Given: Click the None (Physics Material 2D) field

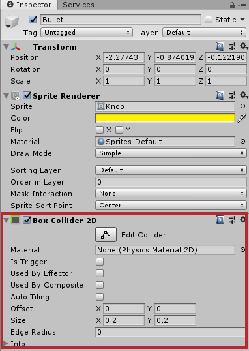Looking at the screenshot, I should point(165,250).
